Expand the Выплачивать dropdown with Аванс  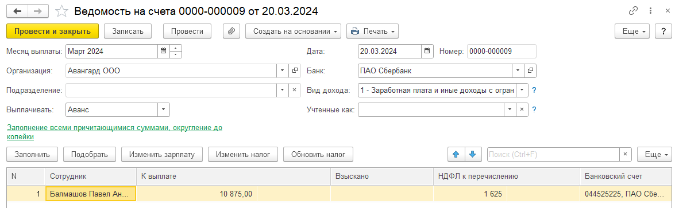tap(163, 109)
